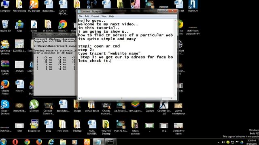
Task: Open the Notepad Help menu
Action: tap(111, 16)
